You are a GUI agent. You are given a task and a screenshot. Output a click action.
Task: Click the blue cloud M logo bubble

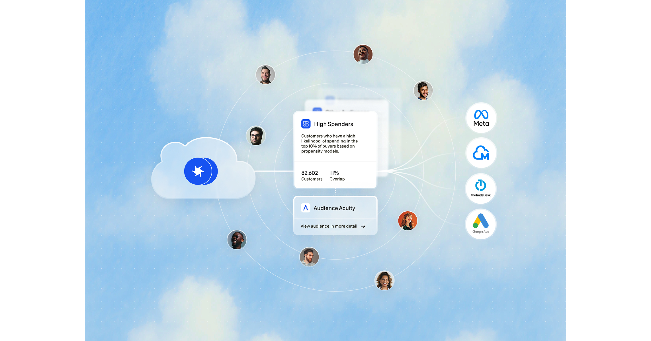point(481,153)
